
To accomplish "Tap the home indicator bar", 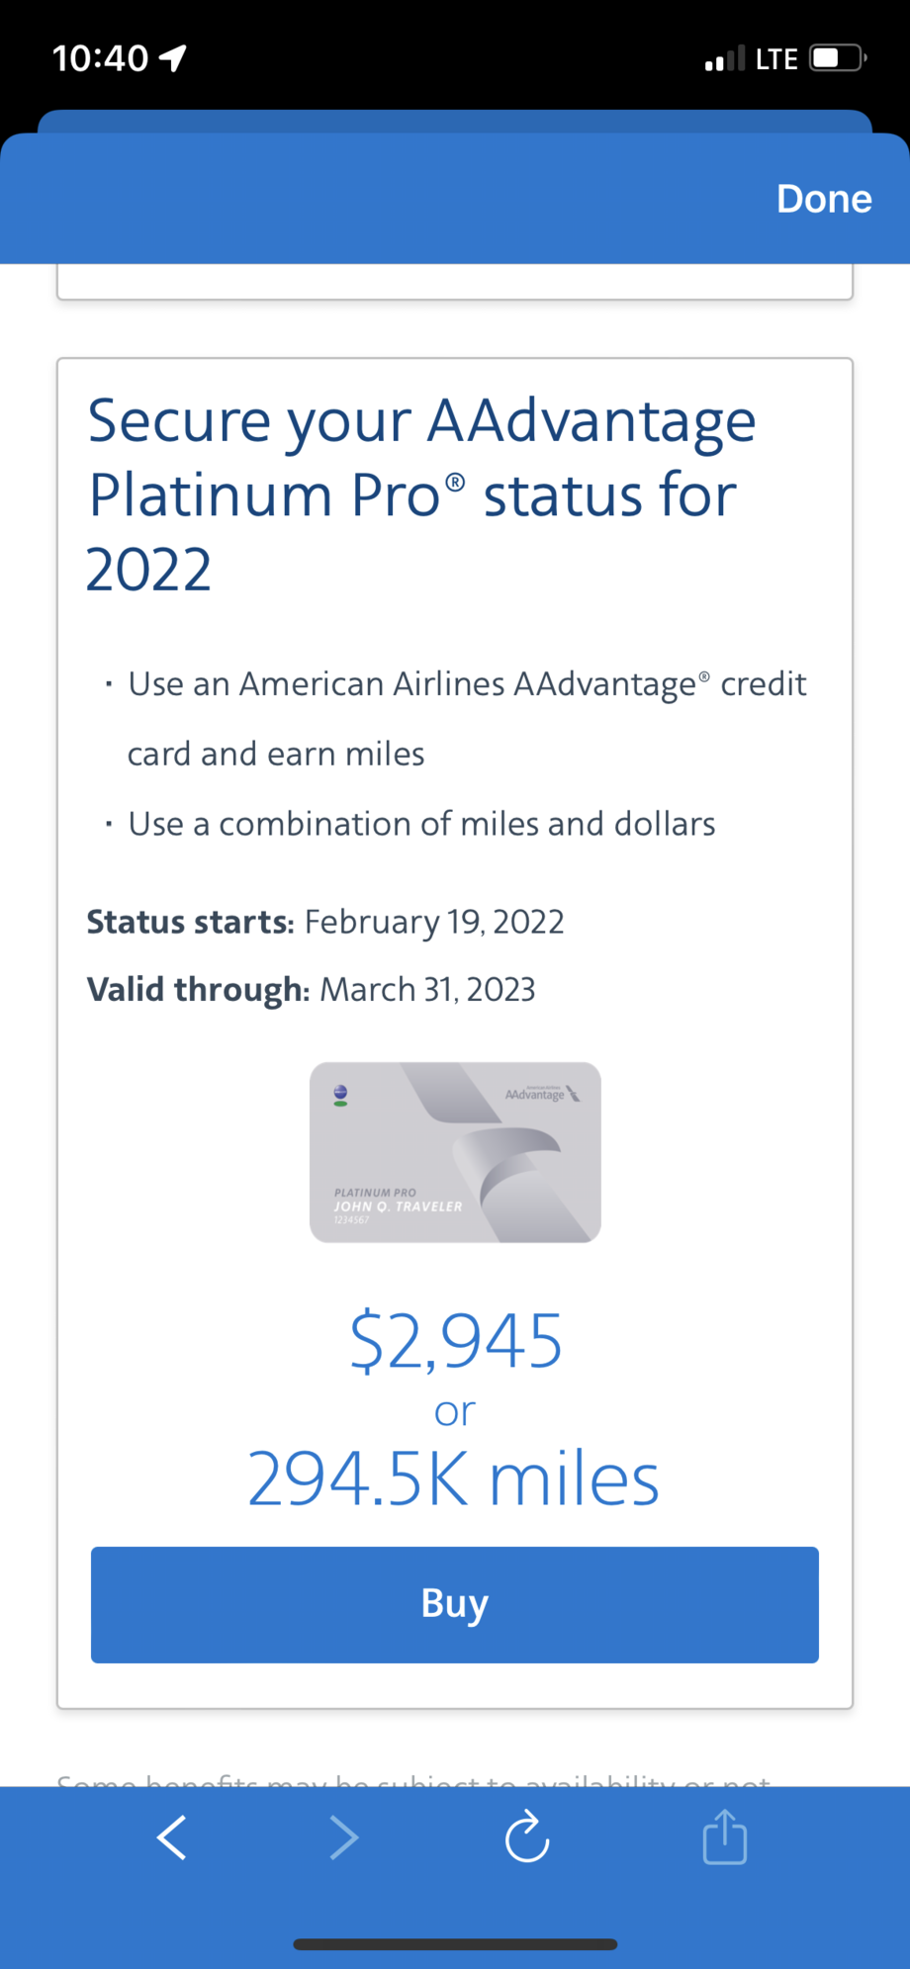I will click(x=455, y=1944).
